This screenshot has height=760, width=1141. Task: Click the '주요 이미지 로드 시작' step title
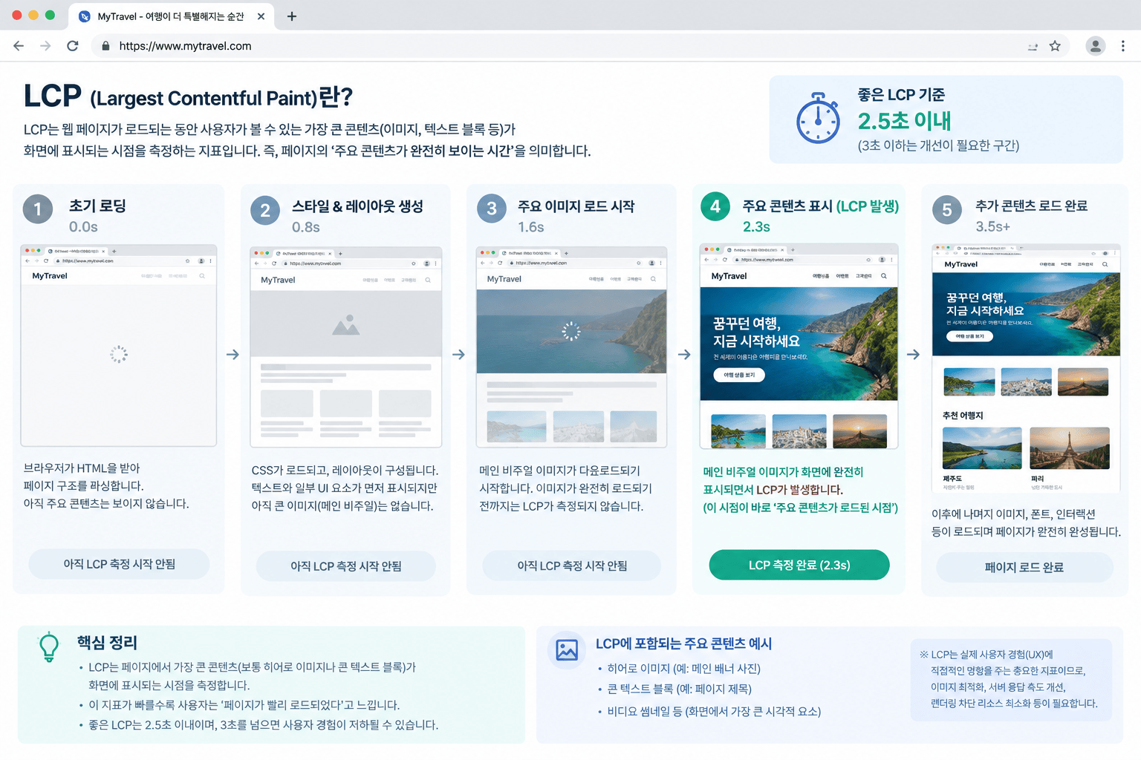tap(576, 206)
